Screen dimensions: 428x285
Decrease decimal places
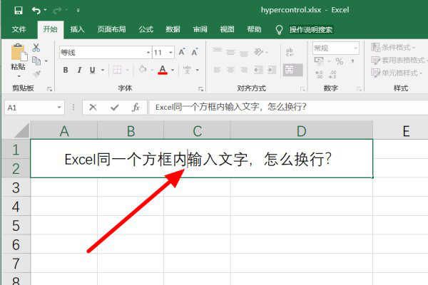332,74
